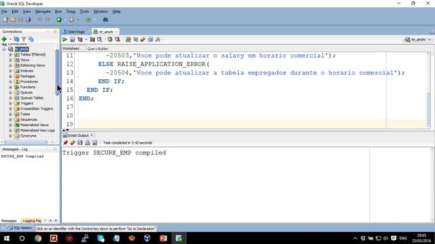Click the binoculars Find DB Object icon
Screen dimensions: 435x244
tap(105, 20)
